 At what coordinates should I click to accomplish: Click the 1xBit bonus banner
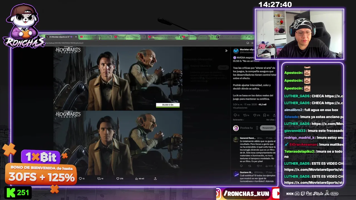tap(41, 168)
